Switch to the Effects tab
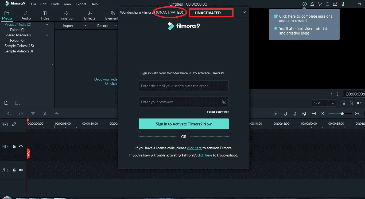This screenshot has width=365, height=199. point(90,16)
